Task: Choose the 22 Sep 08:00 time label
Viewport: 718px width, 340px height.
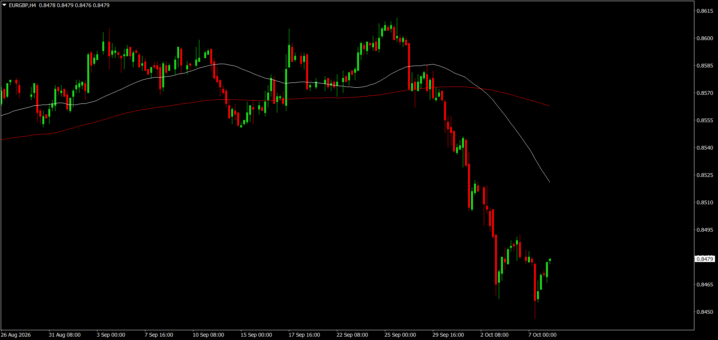Action: pos(352,335)
